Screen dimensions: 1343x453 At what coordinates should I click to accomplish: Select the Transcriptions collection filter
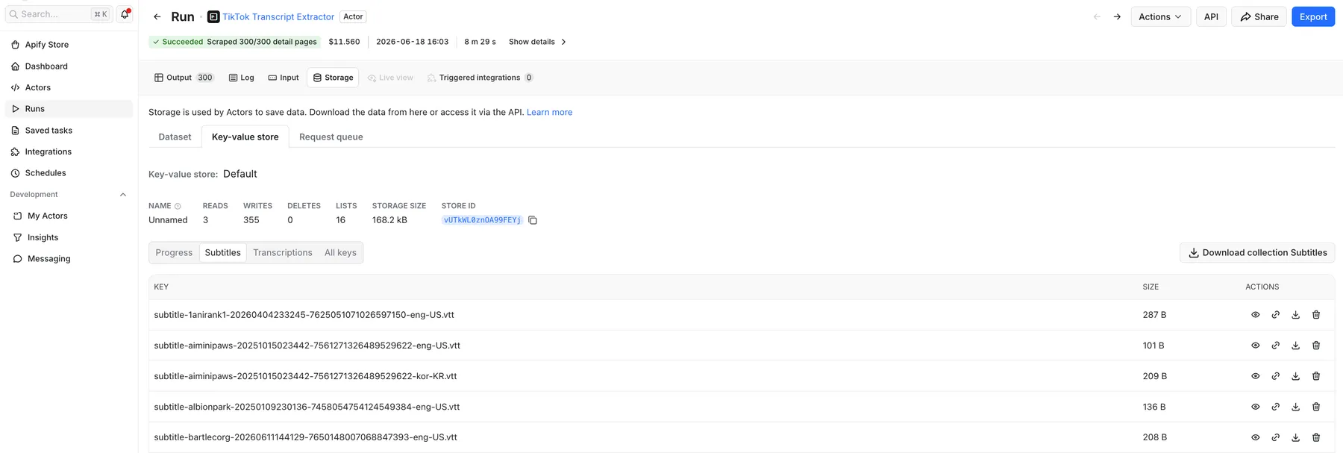tap(283, 253)
